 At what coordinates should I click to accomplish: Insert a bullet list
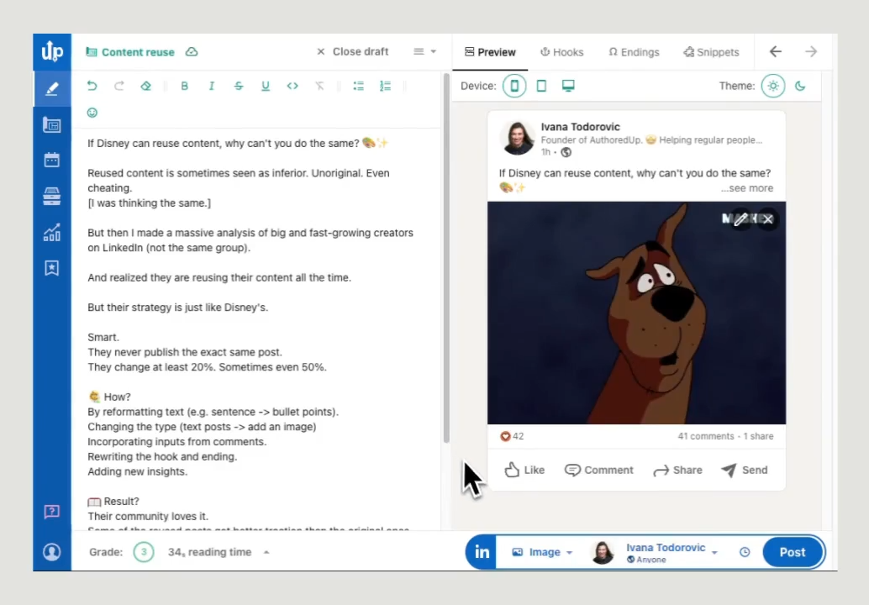point(359,86)
